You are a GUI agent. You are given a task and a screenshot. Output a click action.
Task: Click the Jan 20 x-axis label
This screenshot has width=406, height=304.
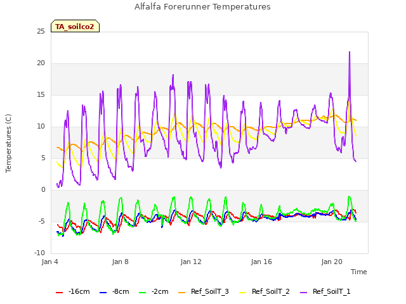(332, 262)
